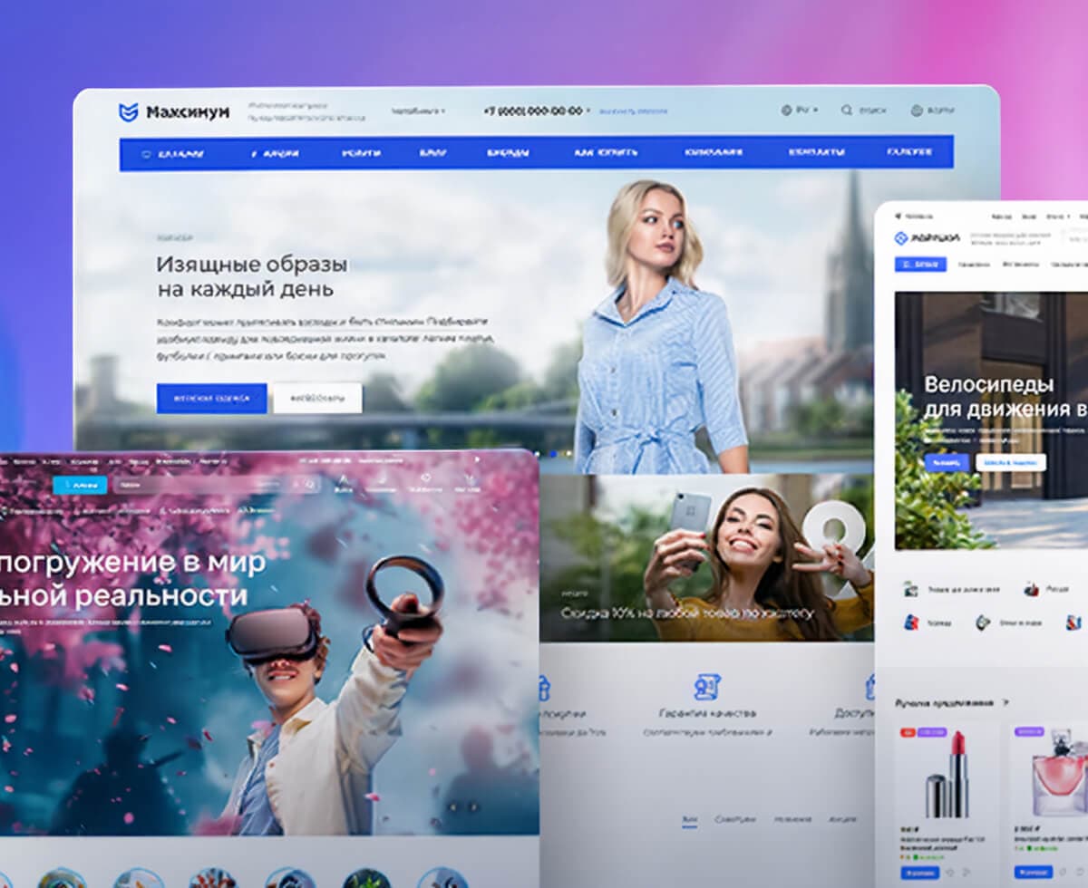This screenshot has height=888, width=1088.
Task: Click the blue catalog button on bicycle site
Action: (x=920, y=264)
